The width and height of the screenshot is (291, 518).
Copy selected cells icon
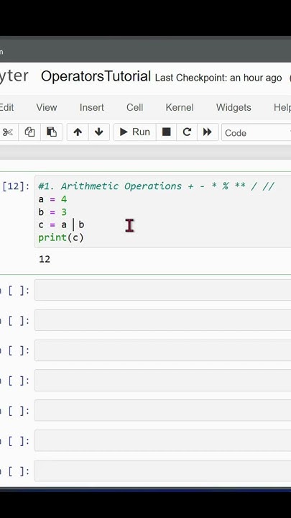[29, 132]
